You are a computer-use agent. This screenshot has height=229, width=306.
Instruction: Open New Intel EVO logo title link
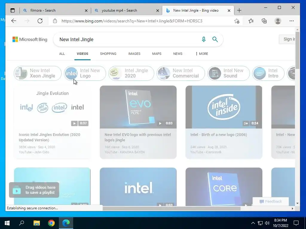click(138, 137)
